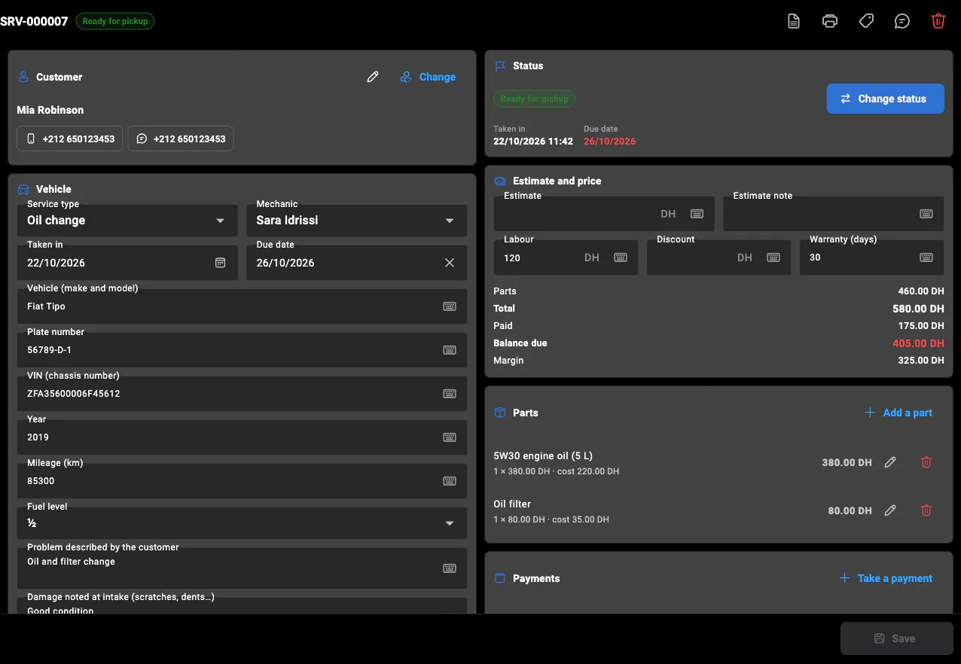Open the document icon in top toolbar

(x=794, y=21)
